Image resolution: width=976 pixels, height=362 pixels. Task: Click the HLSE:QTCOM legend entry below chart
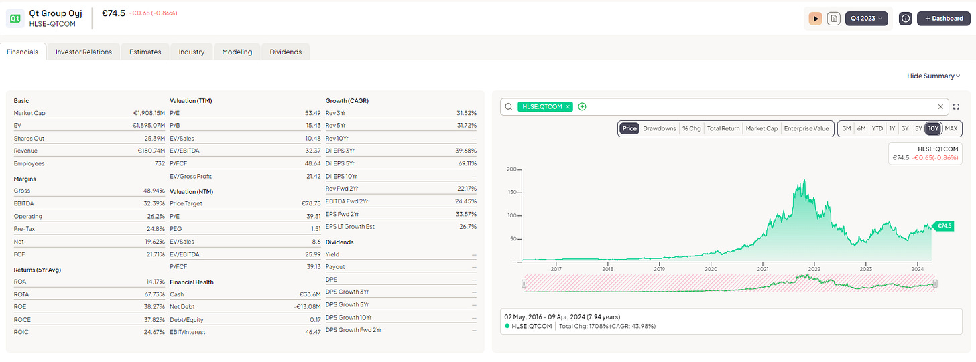pos(528,326)
